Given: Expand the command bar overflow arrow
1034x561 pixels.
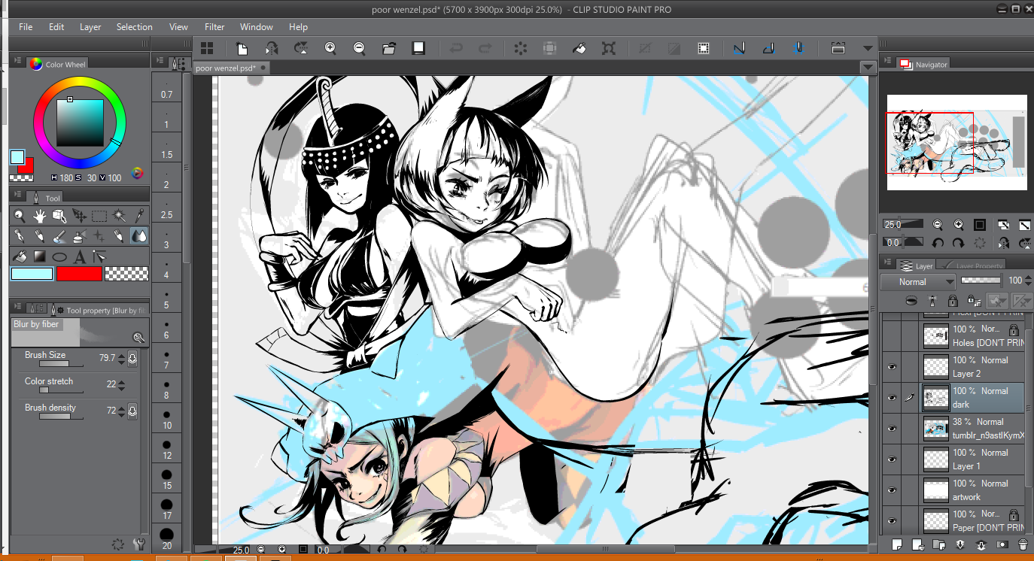Looking at the screenshot, I should [x=868, y=48].
